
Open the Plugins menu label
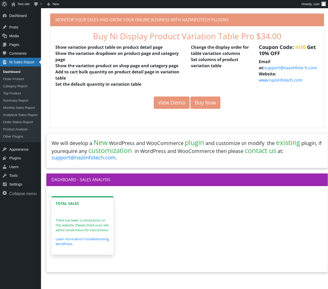point(15,158)
